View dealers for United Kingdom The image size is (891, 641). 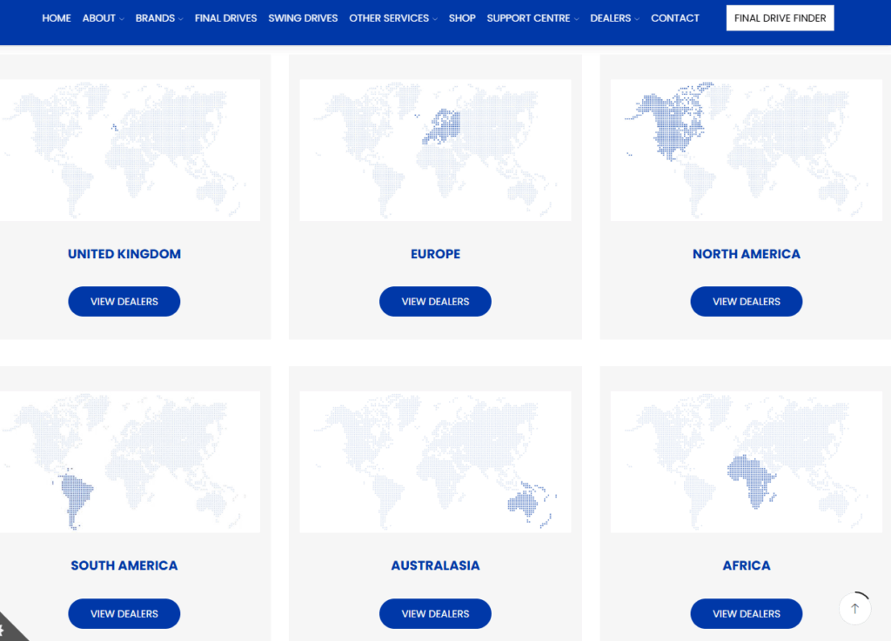point(124,301)
